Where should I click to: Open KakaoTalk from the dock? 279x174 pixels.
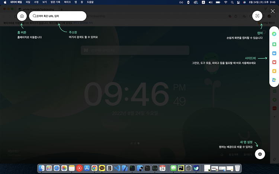102,168
